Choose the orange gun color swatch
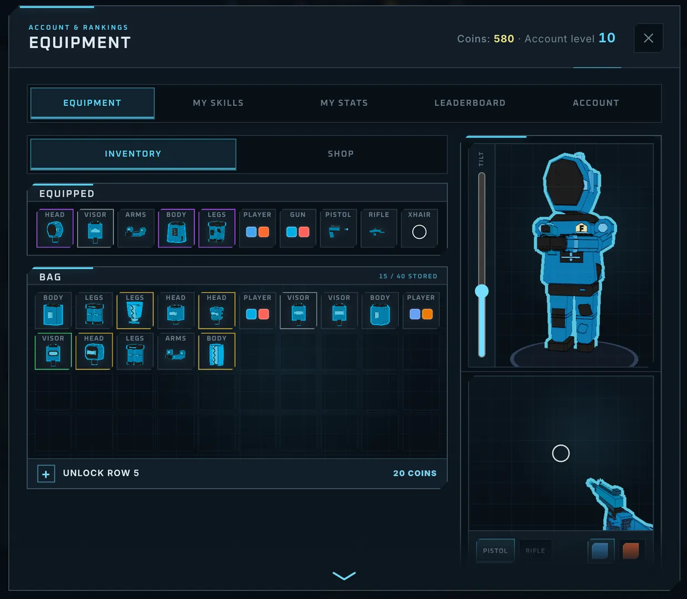Viewport: 687px width, 599px height. click(x=631, y=551)
